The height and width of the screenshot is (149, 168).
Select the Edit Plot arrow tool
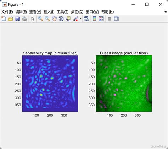tap(33, 19)
